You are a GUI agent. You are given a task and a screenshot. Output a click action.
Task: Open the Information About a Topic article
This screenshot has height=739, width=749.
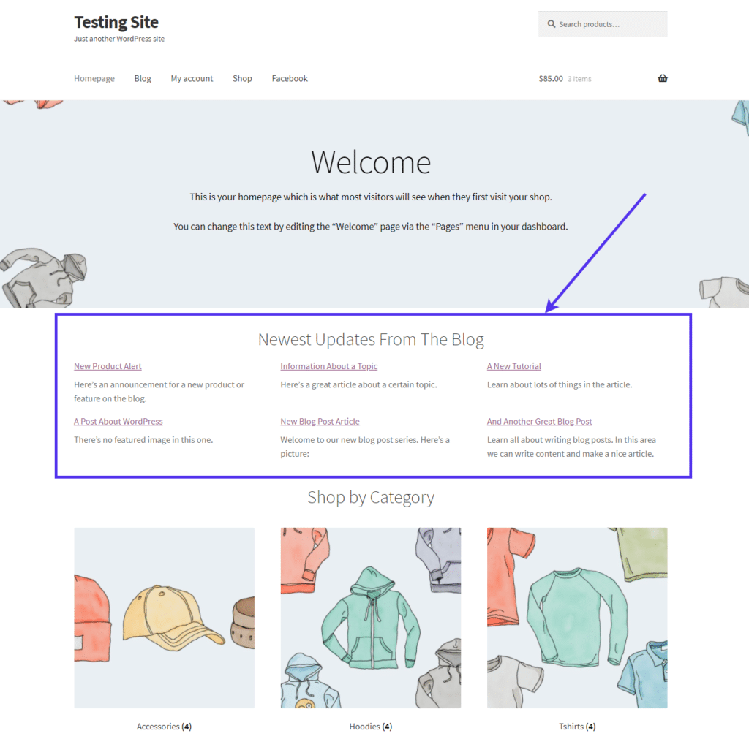click(328, 365)
